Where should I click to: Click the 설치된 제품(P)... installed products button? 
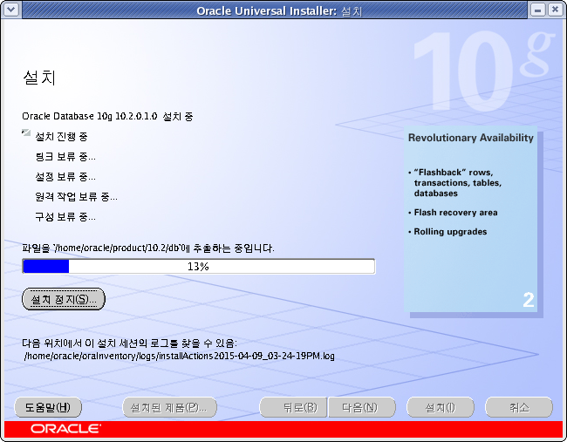pos(169,407)
